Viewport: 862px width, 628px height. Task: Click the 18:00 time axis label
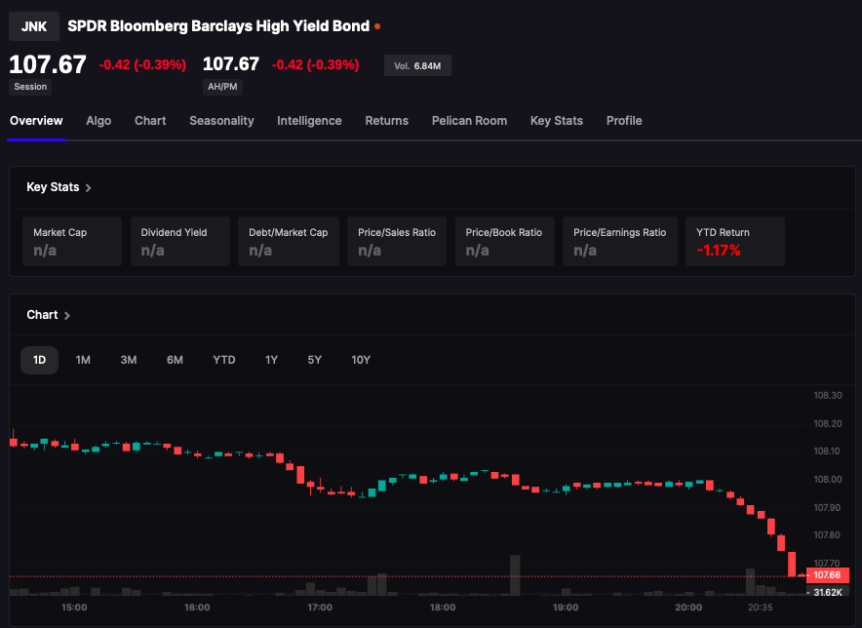coord(443,608)
